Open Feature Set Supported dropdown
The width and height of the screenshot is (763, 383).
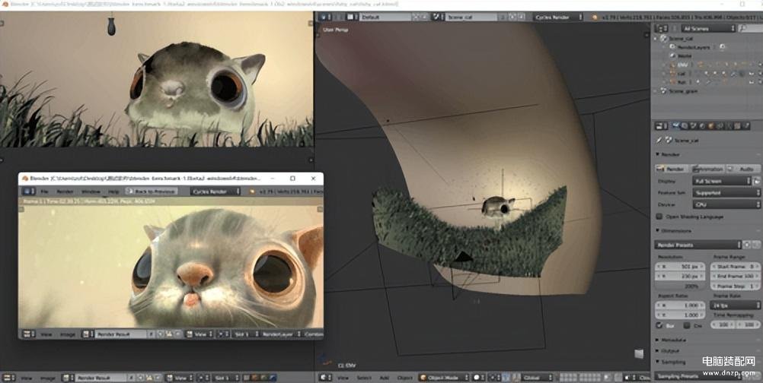point(726,193)
